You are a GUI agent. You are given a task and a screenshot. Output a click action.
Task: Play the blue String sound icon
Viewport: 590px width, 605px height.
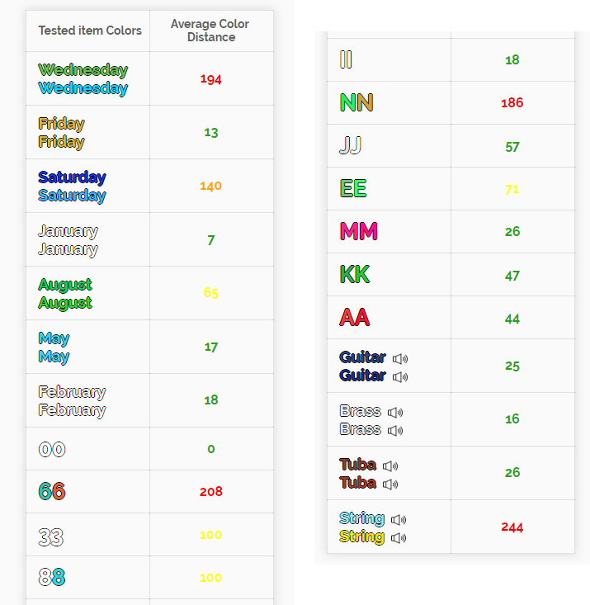click(399, 520)
